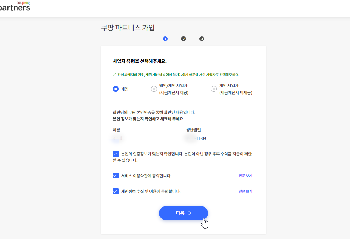Click step 2 circle in the progress bar

coord(183,39)
